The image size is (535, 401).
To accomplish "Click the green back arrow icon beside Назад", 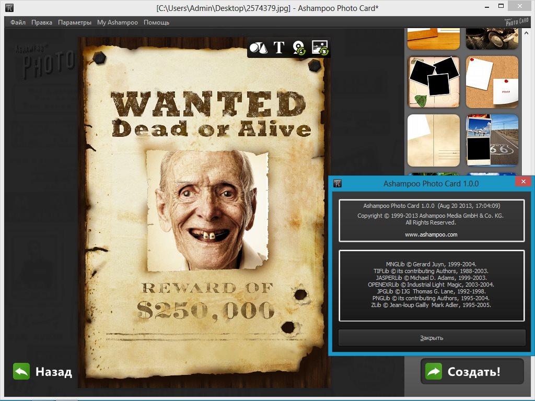I will click(21, 371).
